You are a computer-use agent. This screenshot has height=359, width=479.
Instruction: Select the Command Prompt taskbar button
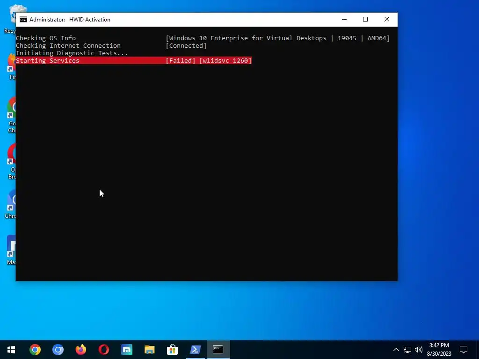218,350
